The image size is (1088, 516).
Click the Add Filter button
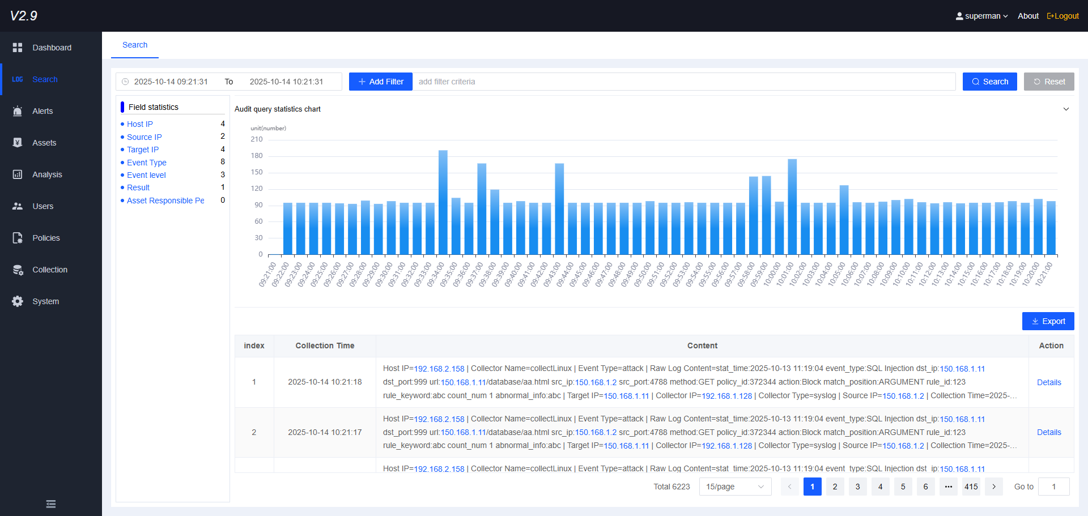(381, 82)
